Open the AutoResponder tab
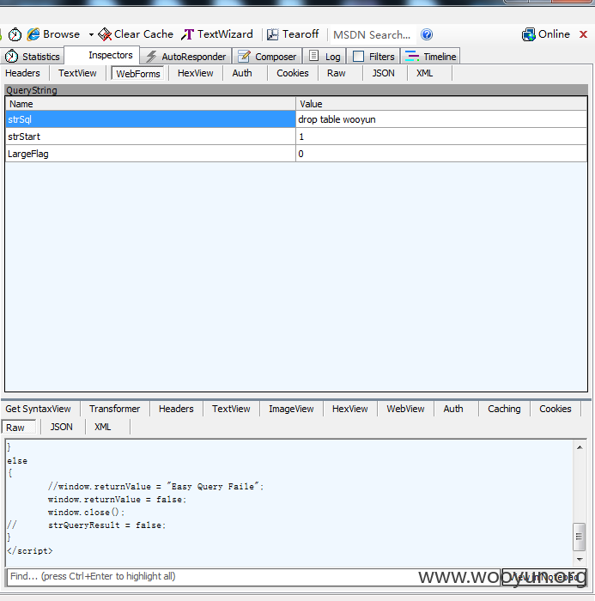This screenshot has width=595, height=601. click(x=186, y=57)
